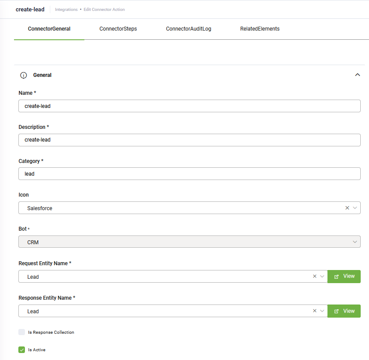Expand the Response Entity Name dropdown
369x360 pixels.
pyautogui.click(x=322, y=311)
